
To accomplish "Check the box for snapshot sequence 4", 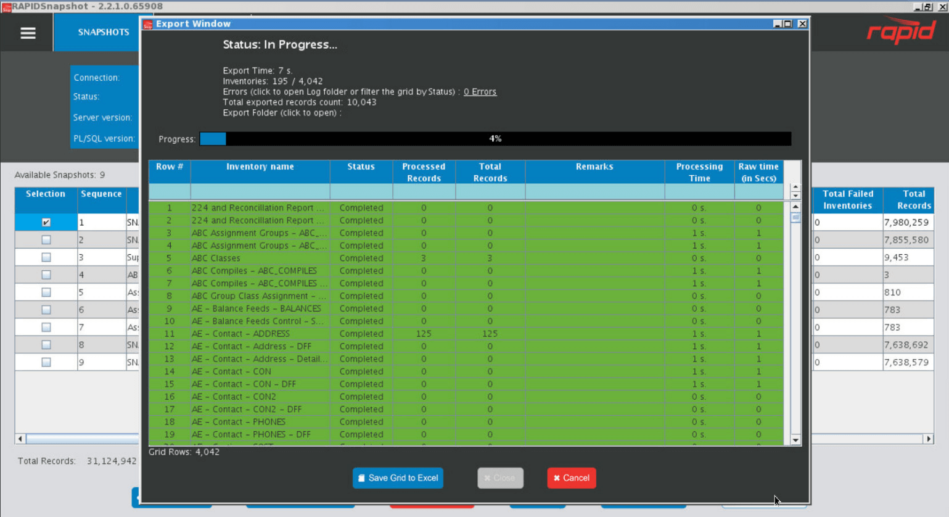I will coord(46,275).
